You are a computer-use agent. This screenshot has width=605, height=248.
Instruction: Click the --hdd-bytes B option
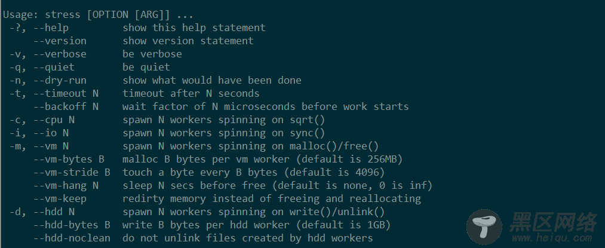[x=72, y=225]
